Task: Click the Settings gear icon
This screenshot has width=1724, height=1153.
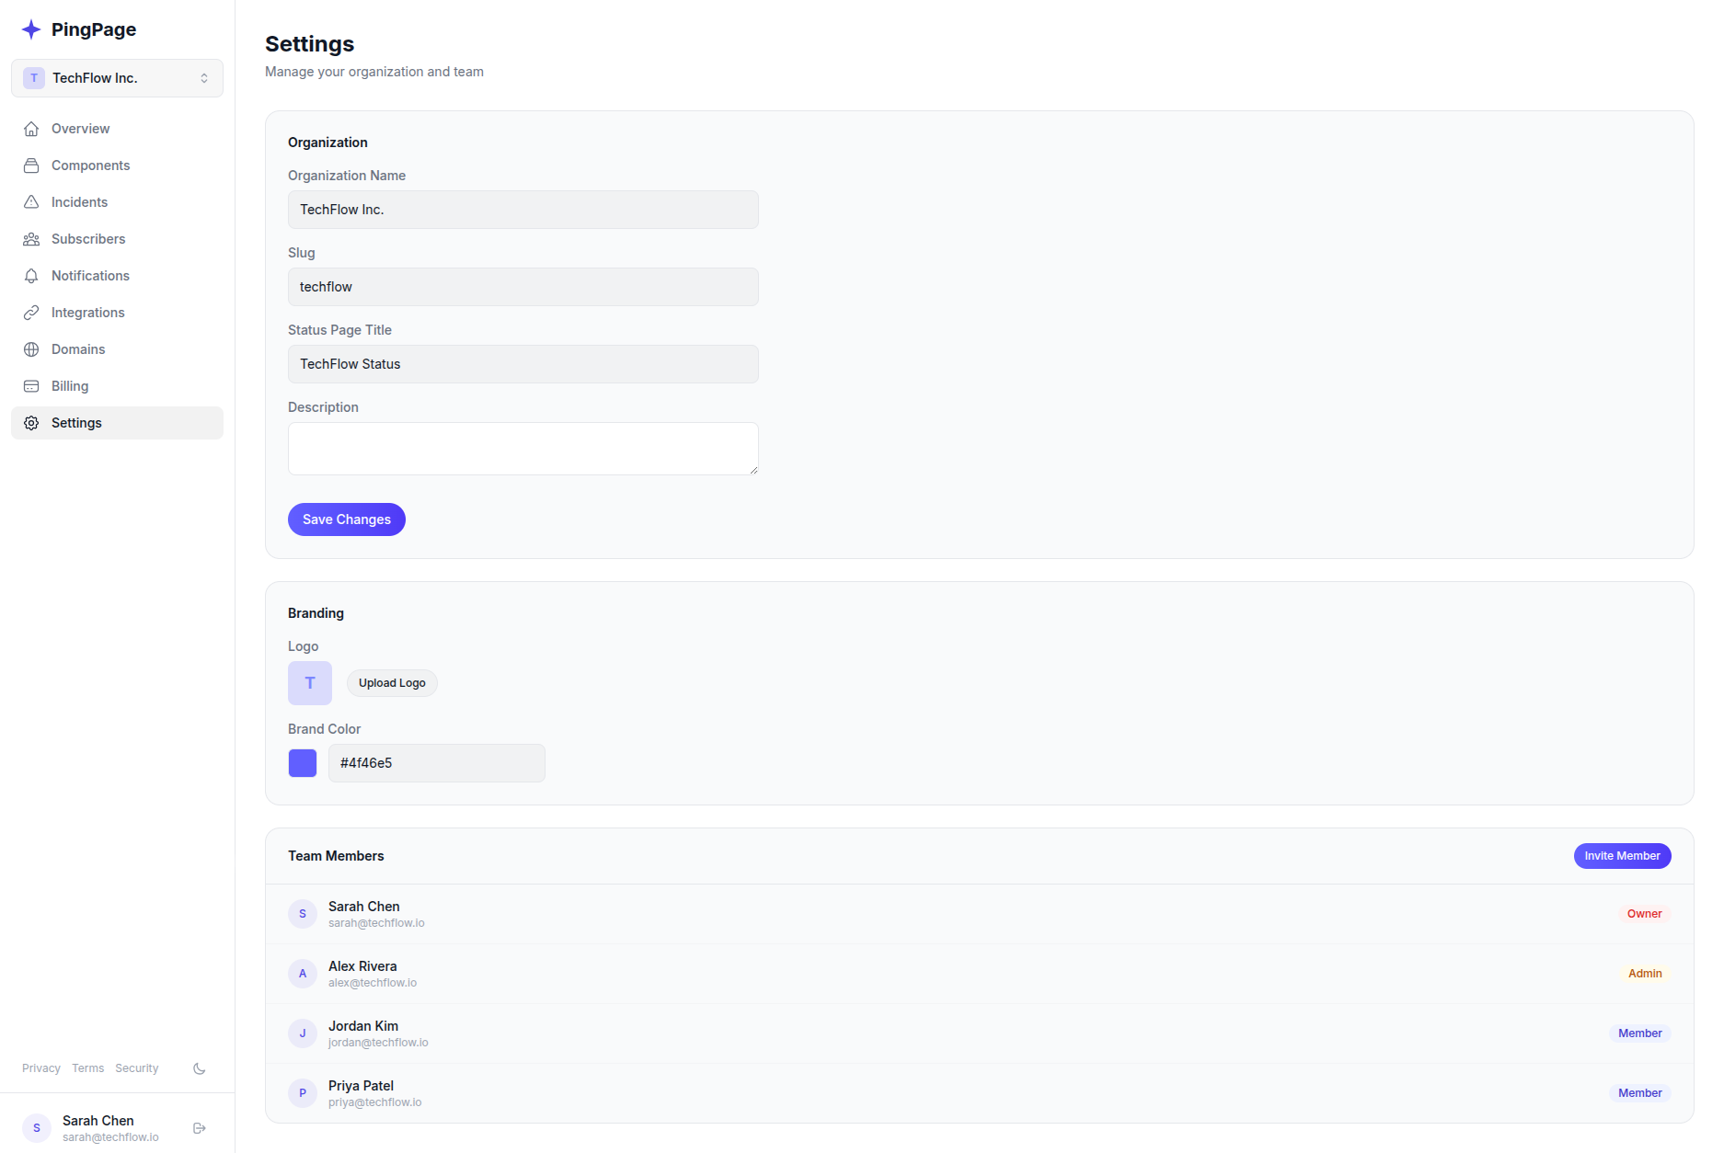Action: tap(31, 423)
